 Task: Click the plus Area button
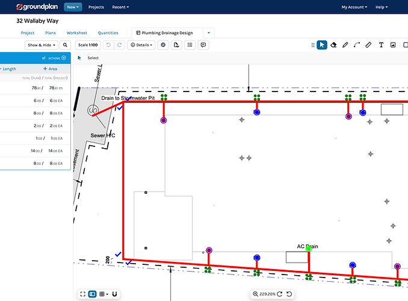click(50, 69)
